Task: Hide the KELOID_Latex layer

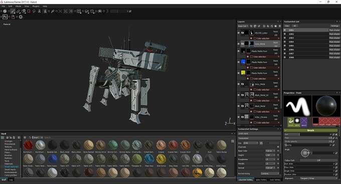Action: pyautogui.click(x=239, y=33)
